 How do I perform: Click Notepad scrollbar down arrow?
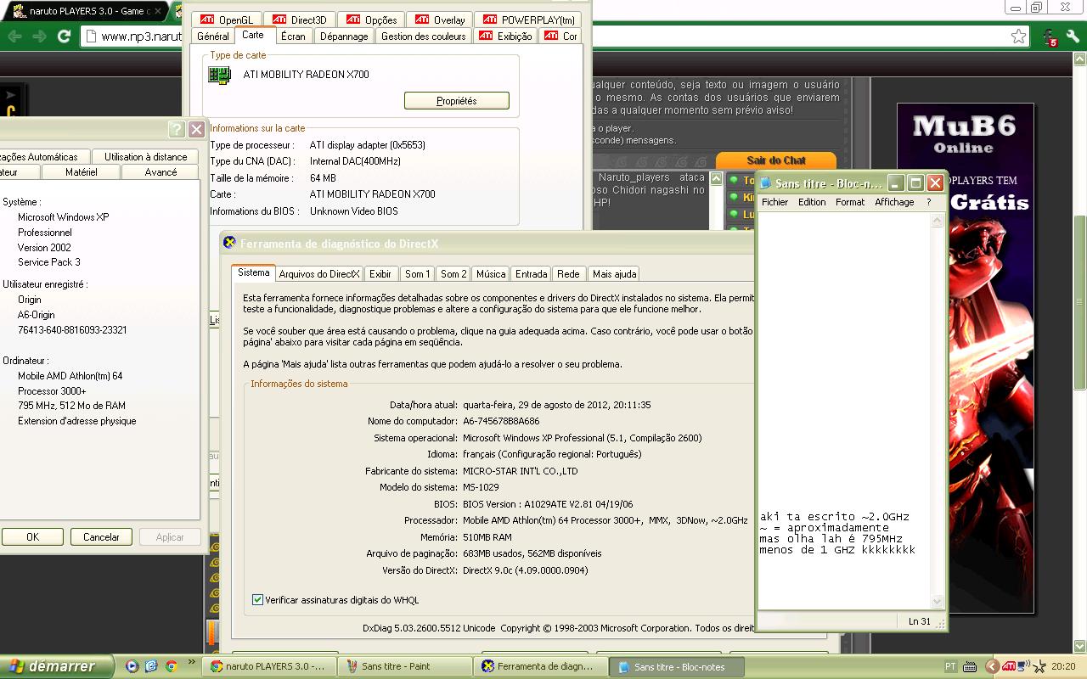pyautogui.click(x=938, y=602)
